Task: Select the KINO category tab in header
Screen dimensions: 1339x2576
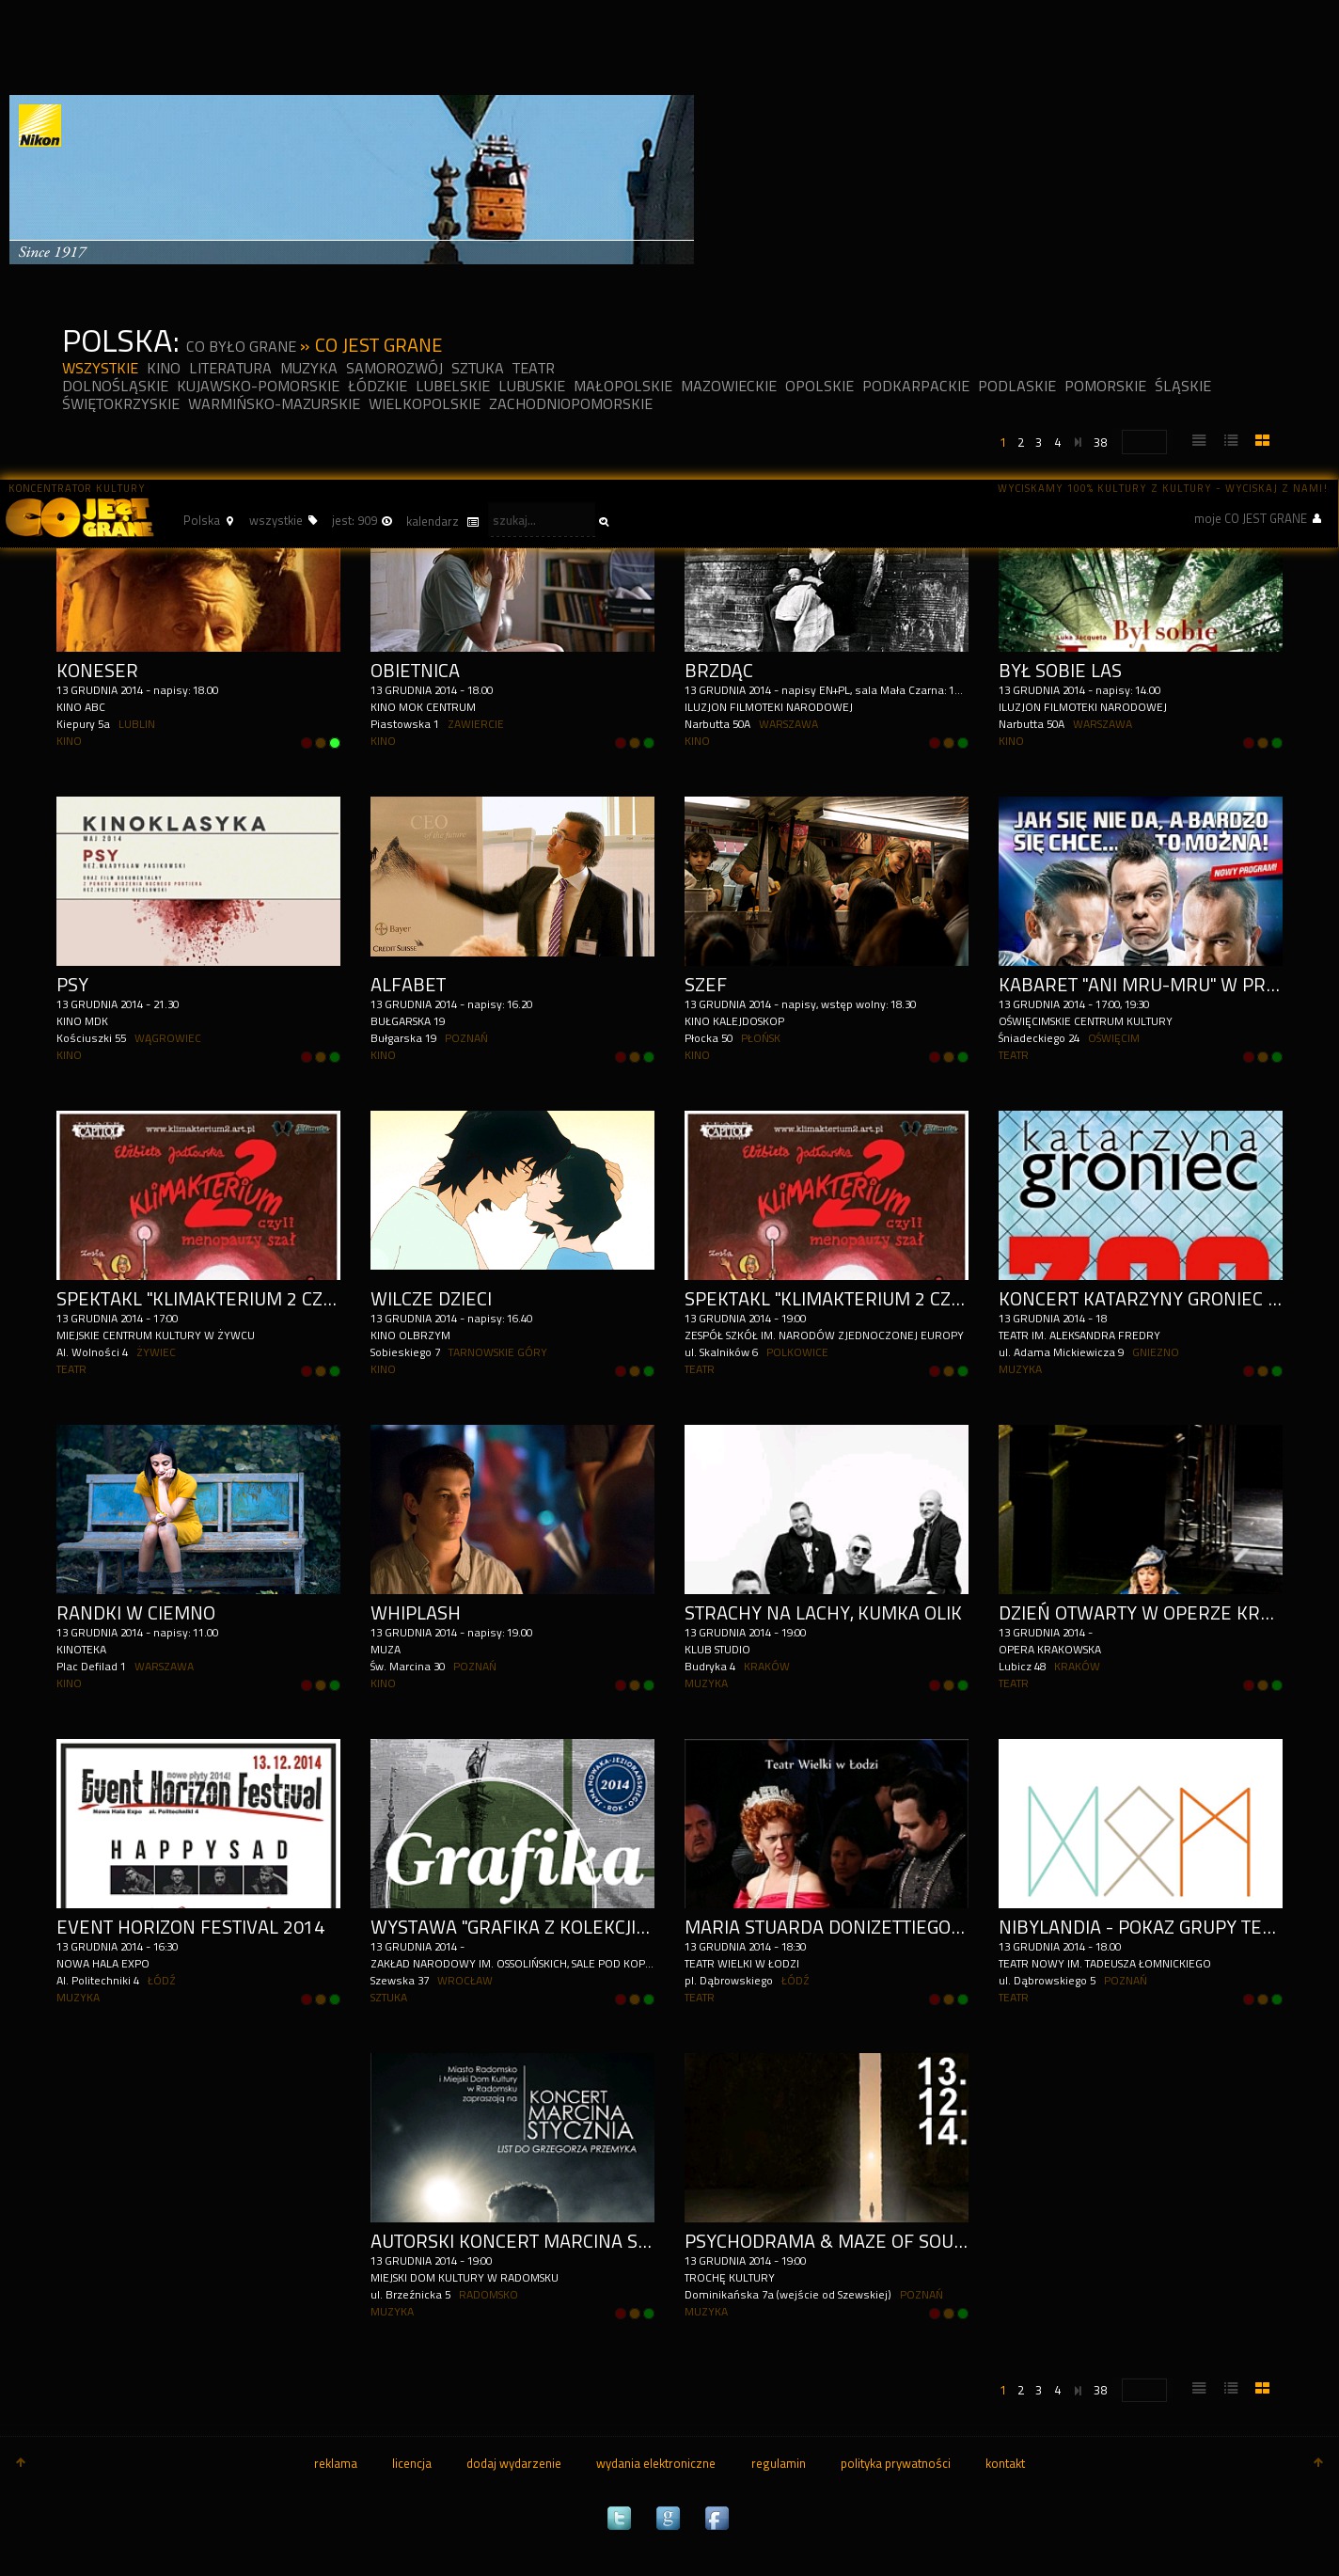Action: 164,368
